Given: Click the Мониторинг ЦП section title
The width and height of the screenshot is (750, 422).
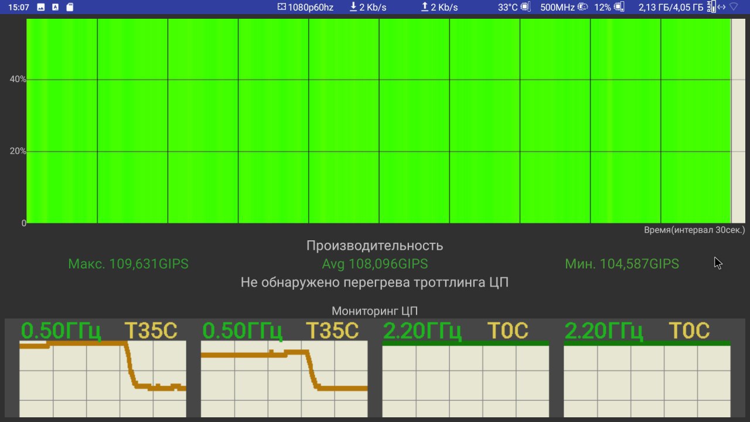Looking at the screenshot, I should click(375, 311).
